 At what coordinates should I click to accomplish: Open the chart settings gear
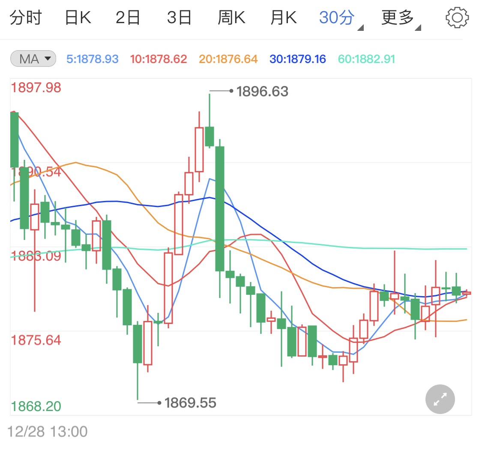pyautogui.click(x=457, y=17)
